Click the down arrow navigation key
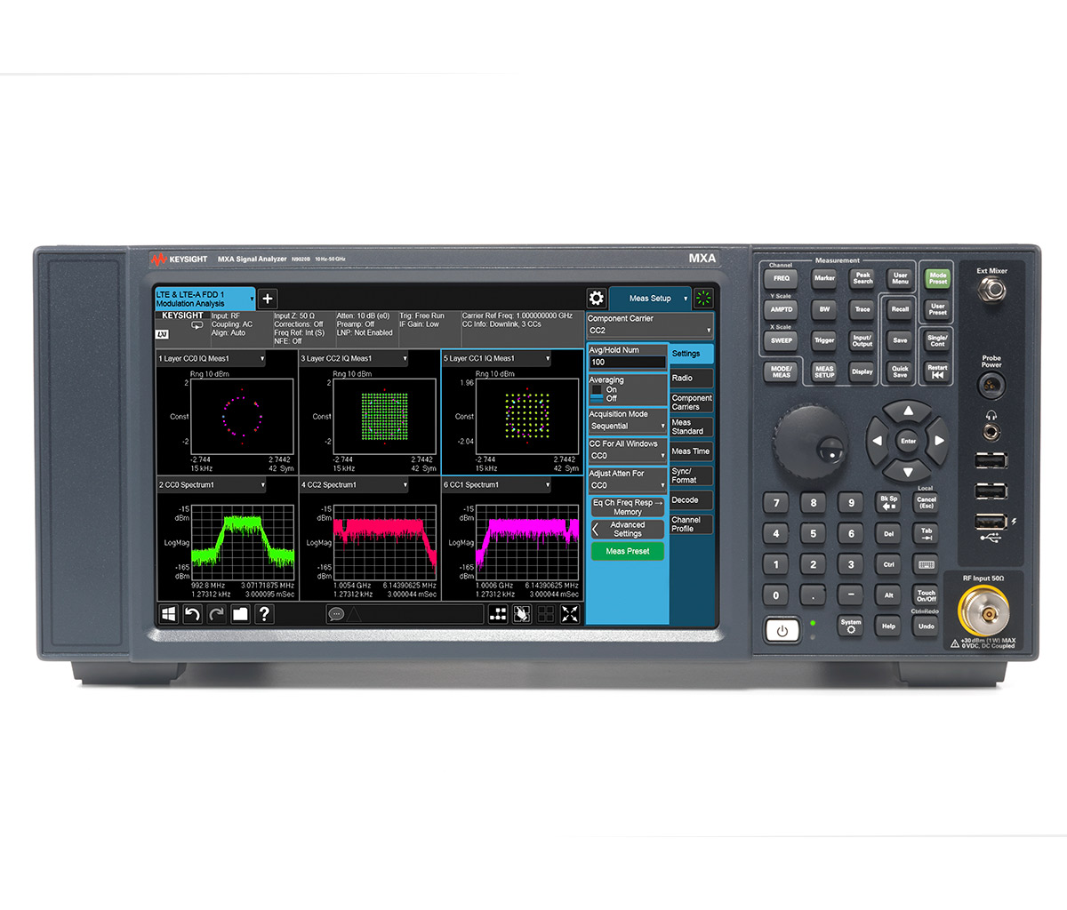This screenshot has height=910, width=1067. coord(908,472)
